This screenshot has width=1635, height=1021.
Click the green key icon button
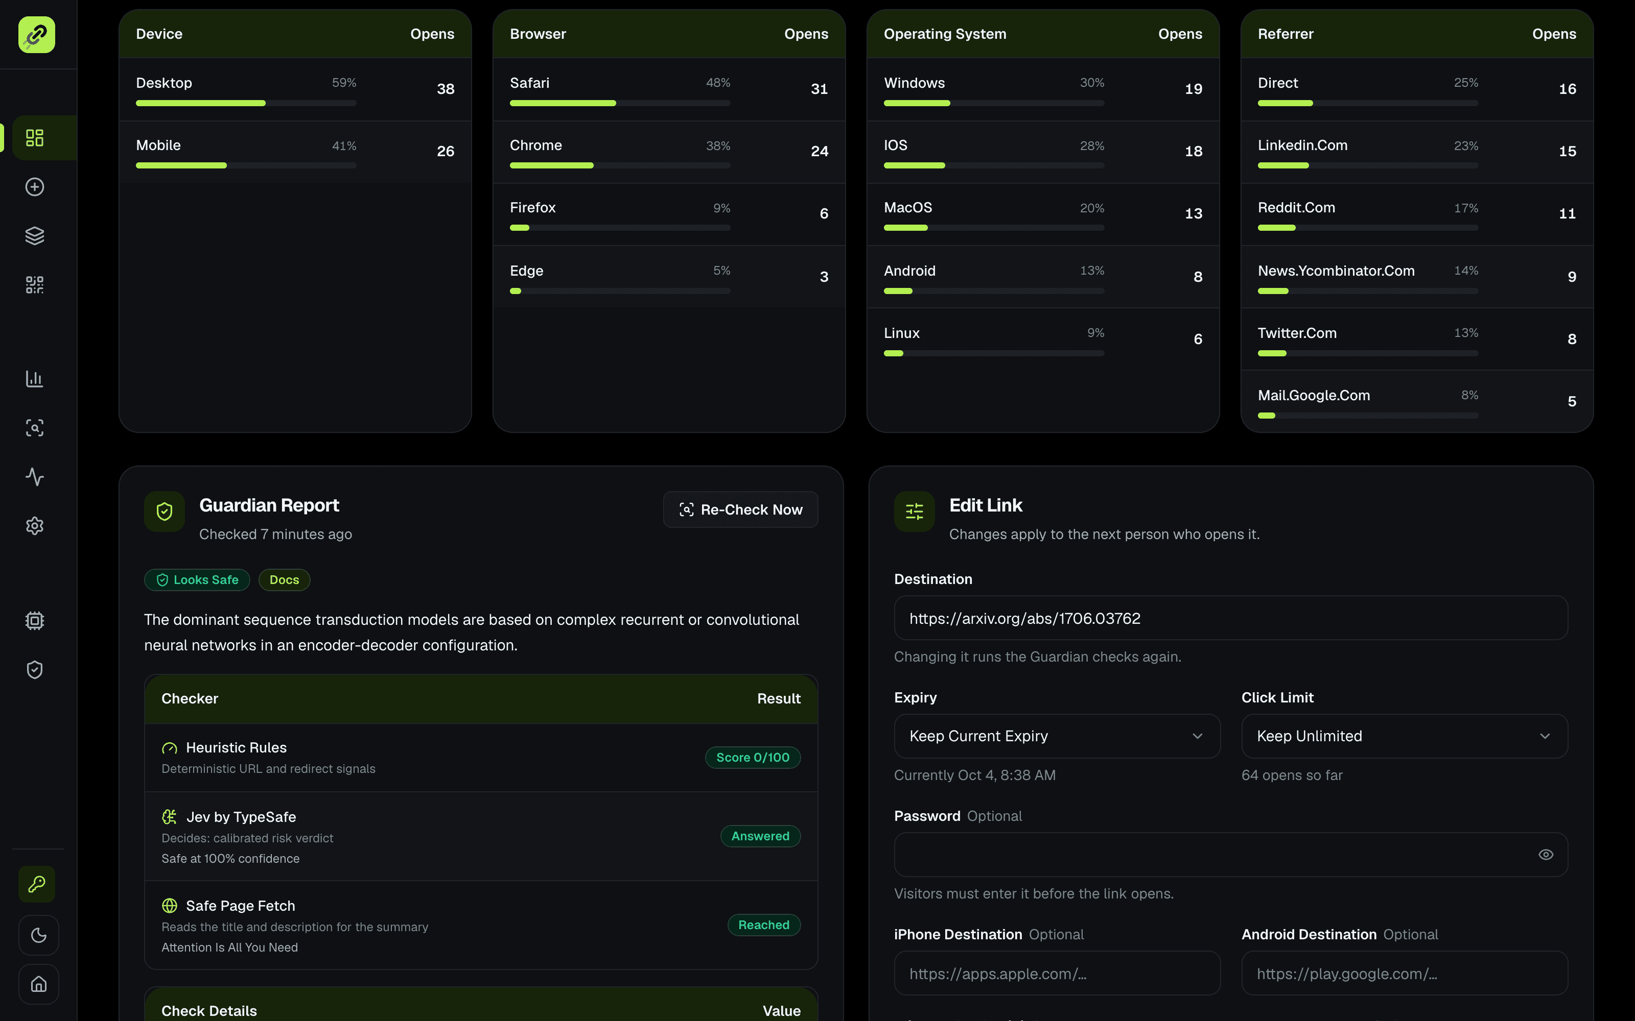coord(37,885)
